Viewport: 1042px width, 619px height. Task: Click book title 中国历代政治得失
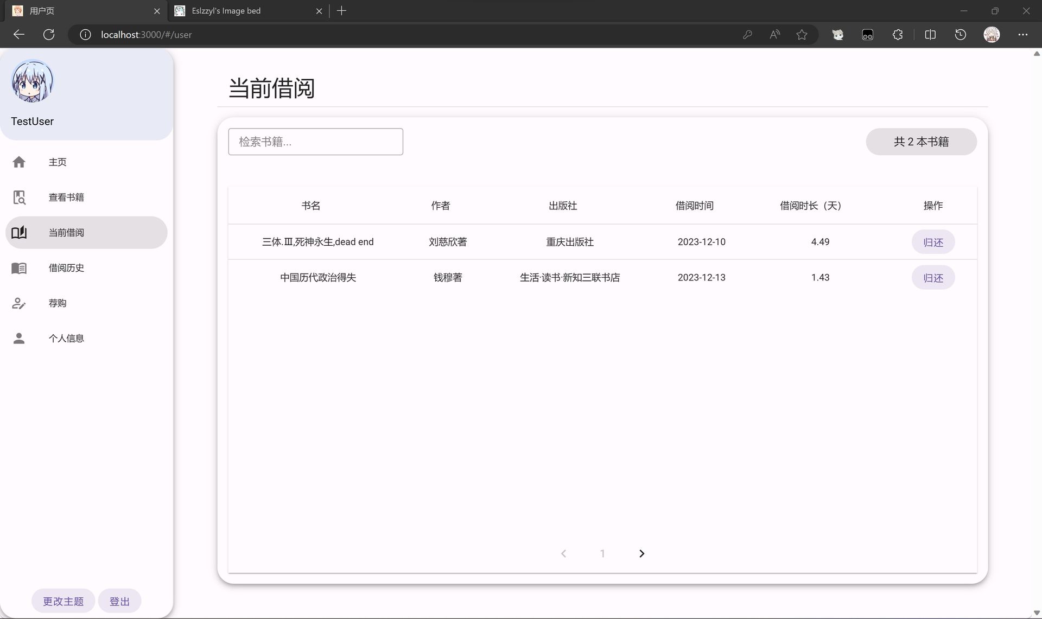[317, 277]
